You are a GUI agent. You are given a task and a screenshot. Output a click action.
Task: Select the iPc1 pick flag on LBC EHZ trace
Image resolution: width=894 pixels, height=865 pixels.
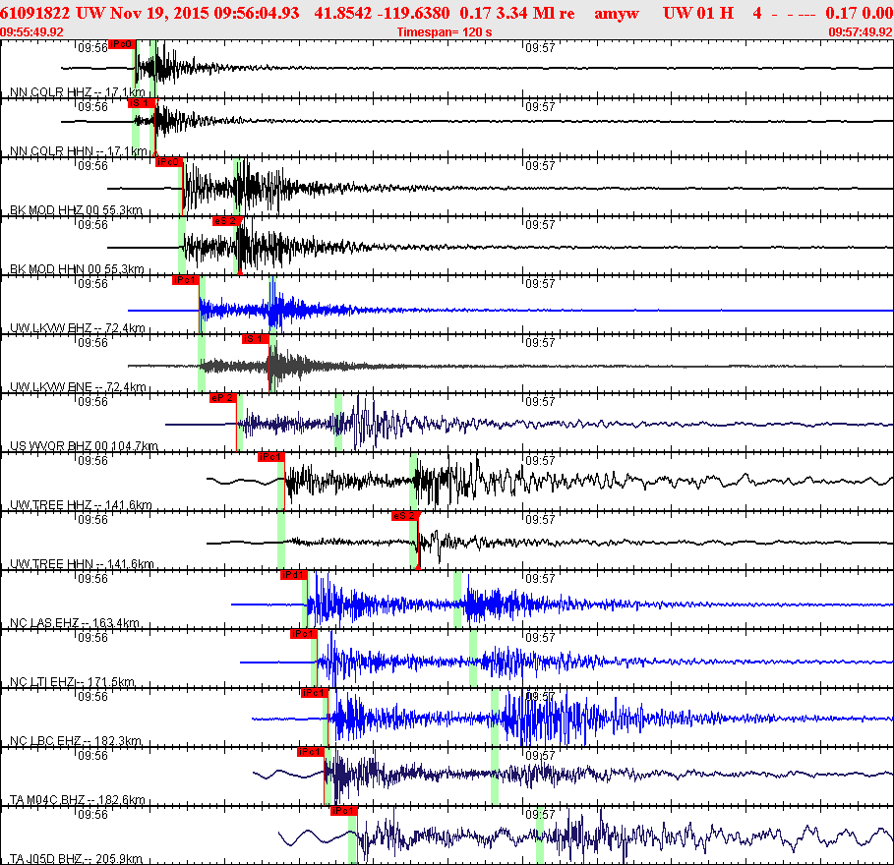(x=314, y=693)
